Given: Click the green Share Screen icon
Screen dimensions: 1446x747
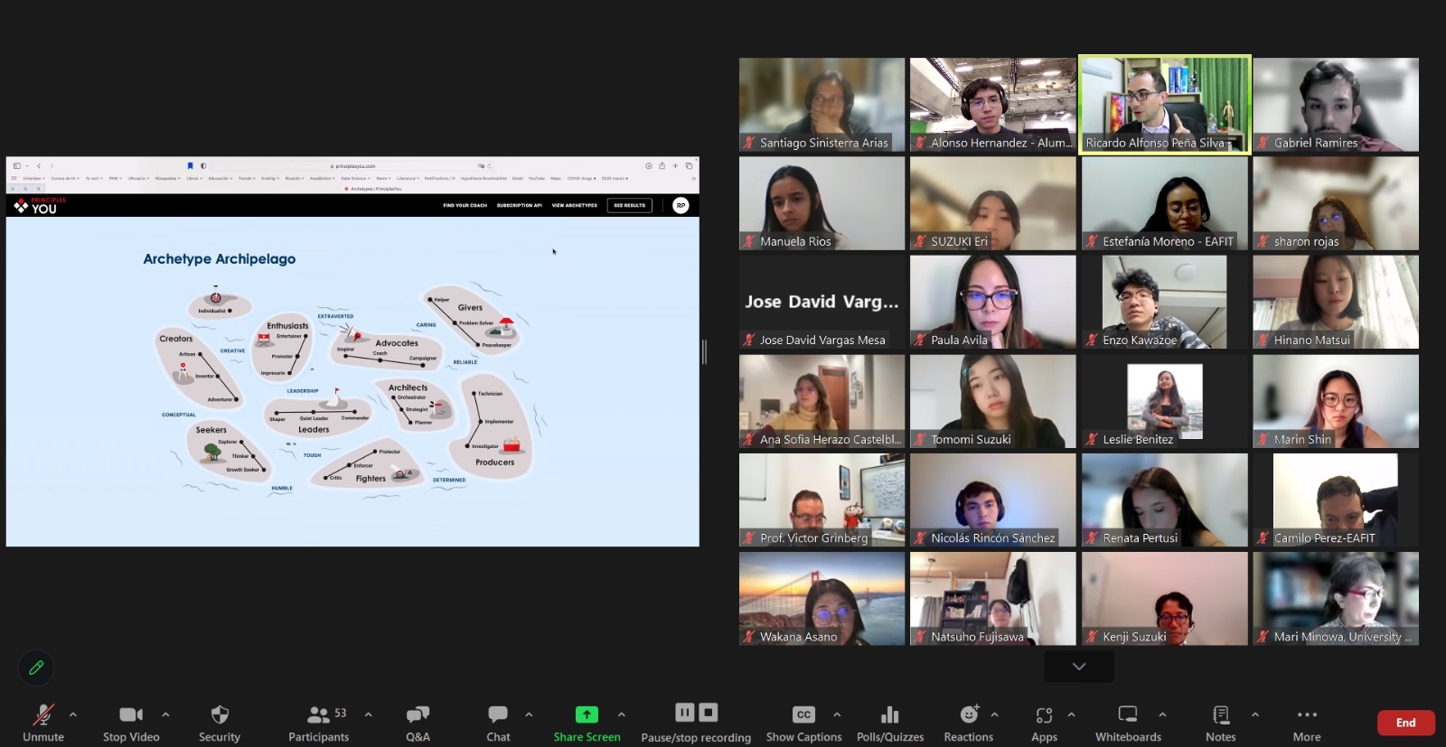Looking at the screenshot, I should 587,714.
